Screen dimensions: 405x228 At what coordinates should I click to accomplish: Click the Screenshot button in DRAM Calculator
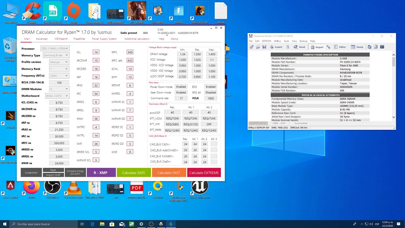click(x=31, y=173)
